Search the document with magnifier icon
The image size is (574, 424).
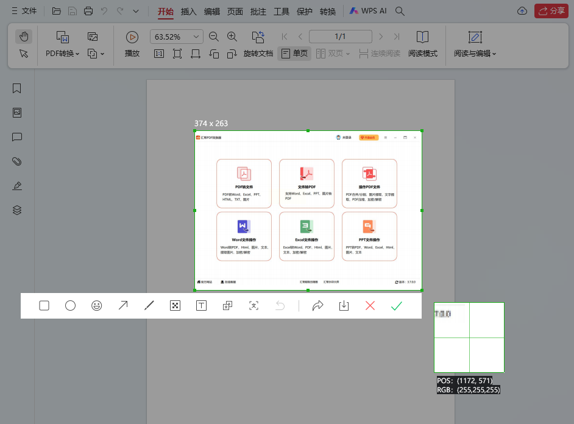[x=400, y=12]
